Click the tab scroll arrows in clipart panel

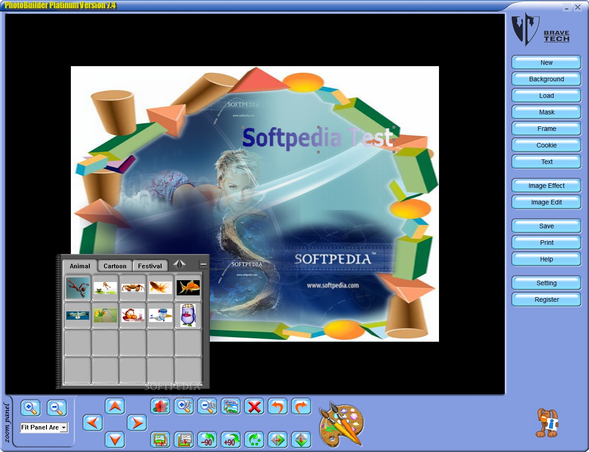[179, 265]
